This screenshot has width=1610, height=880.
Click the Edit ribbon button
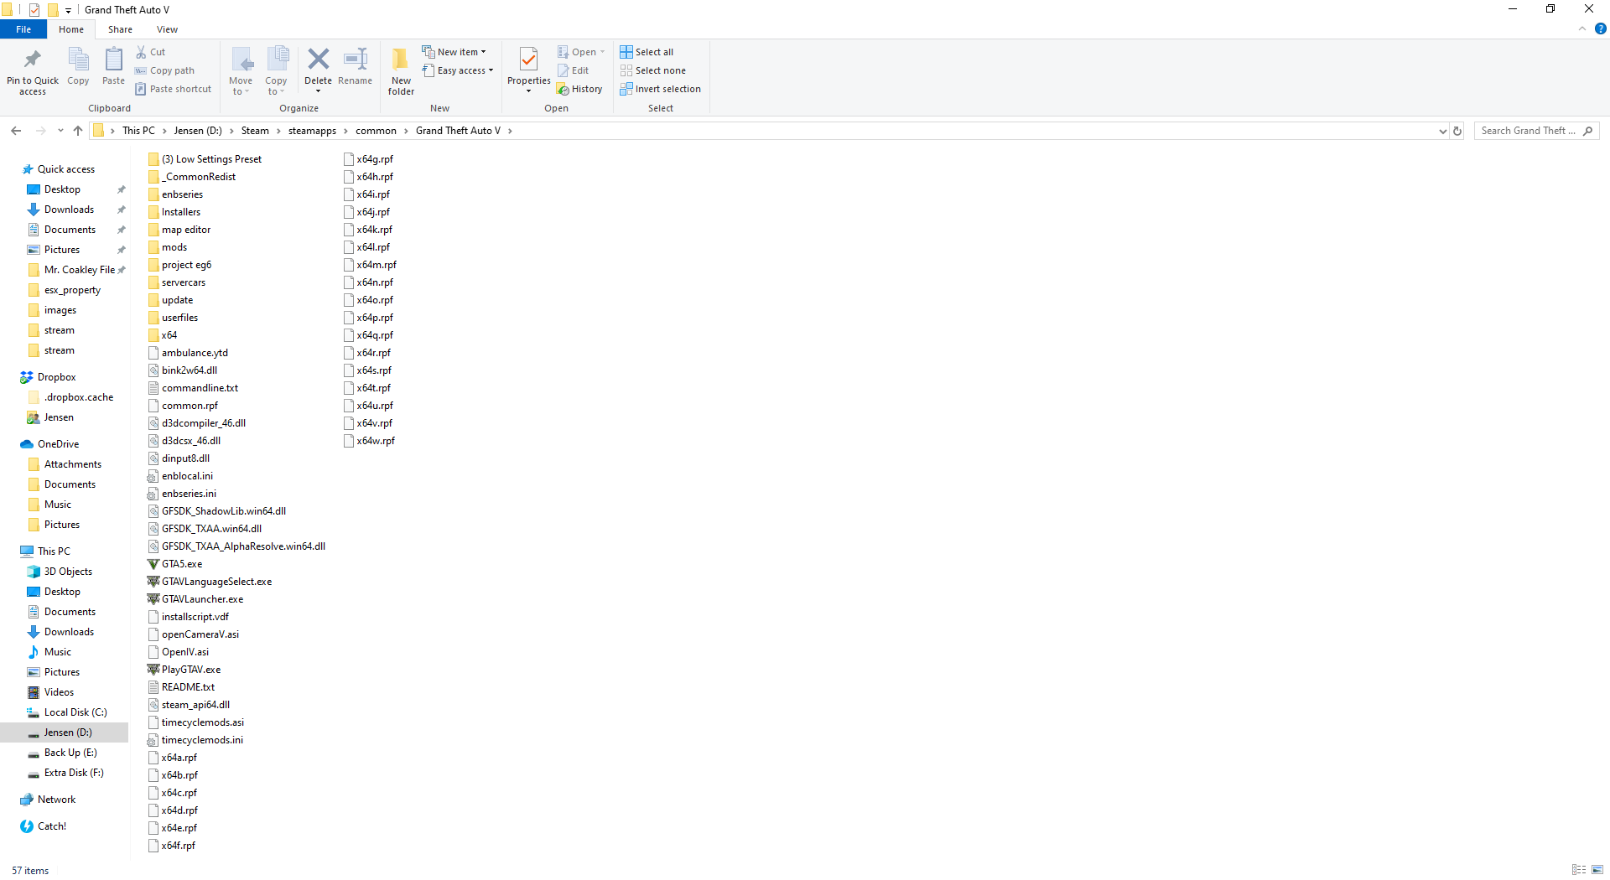(573, 70)
